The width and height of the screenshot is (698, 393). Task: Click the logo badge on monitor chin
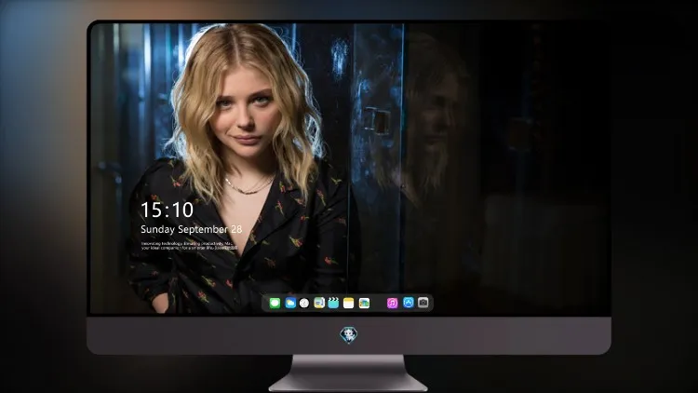[x=349, y=335]
